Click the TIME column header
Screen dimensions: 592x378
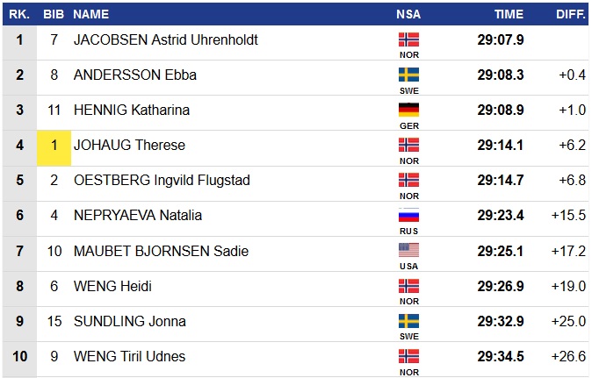[x=509, y=14]
